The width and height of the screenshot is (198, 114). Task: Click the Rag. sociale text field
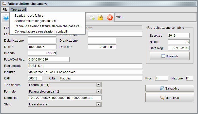(85, 66)
